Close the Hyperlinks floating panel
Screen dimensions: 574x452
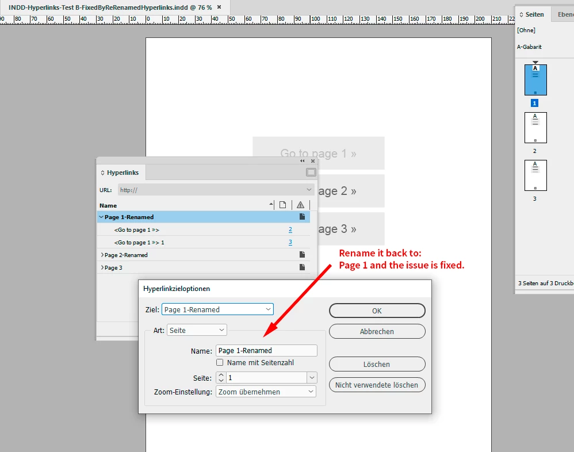313,161
